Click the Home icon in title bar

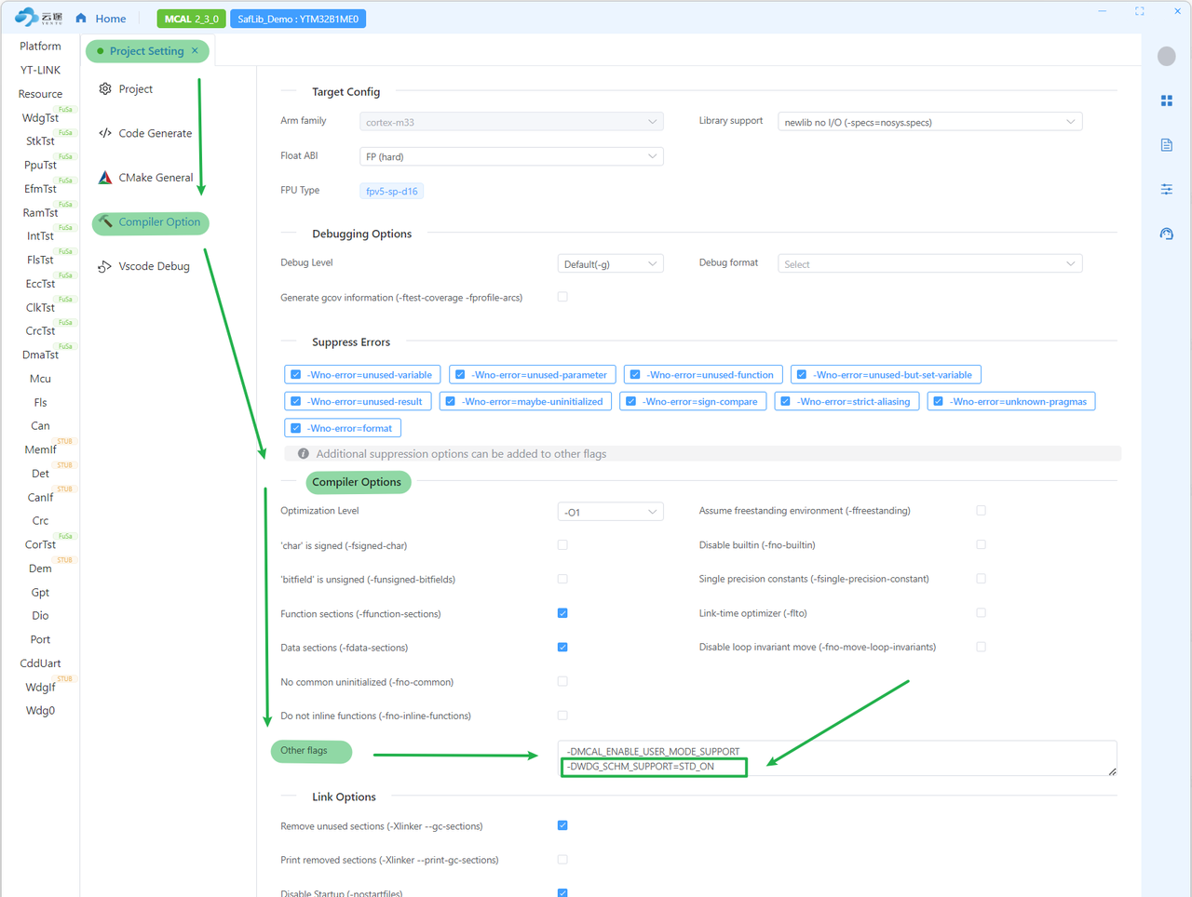(82, 19)
